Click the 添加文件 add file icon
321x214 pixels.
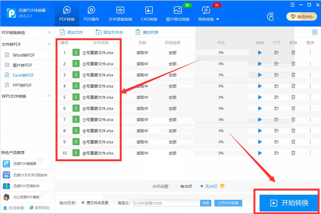tap(62, 32)
